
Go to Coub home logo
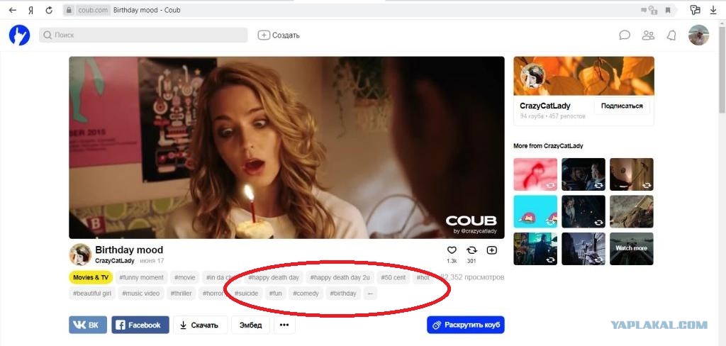click(x=19, y=35)
